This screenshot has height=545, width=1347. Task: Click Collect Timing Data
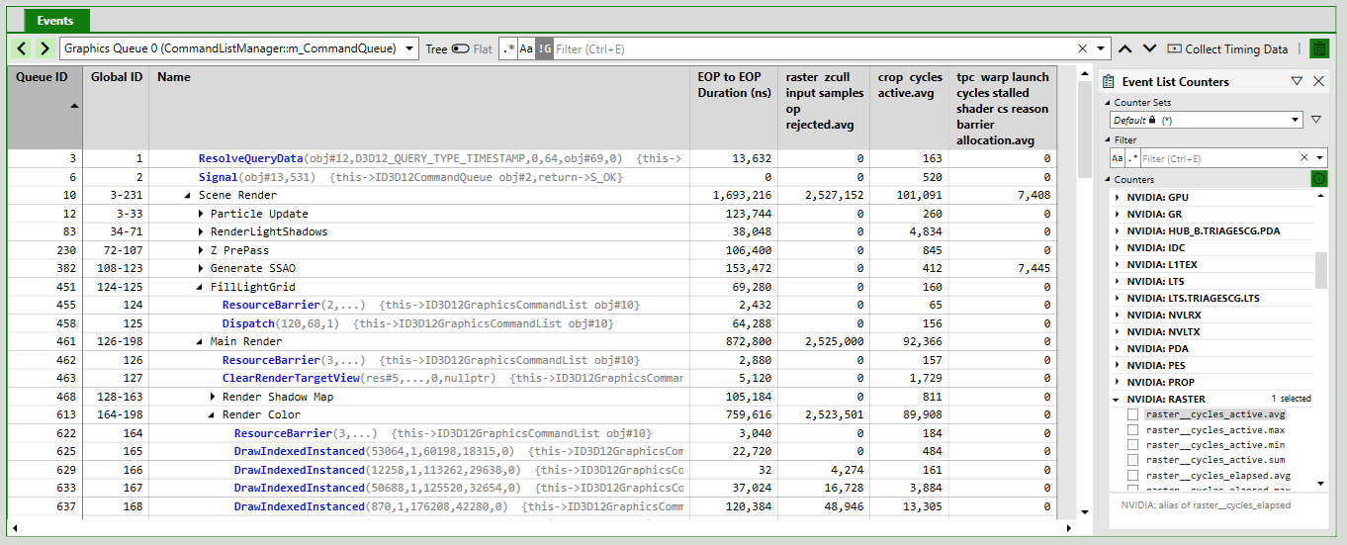pos(1227,48)
